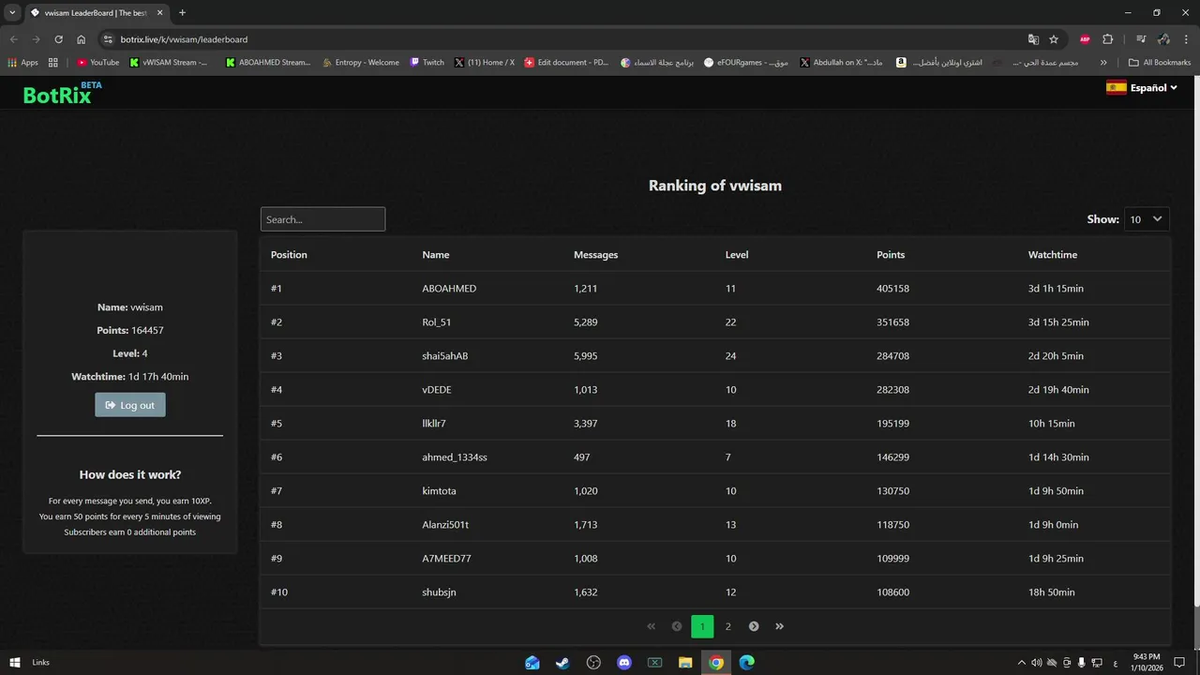Go back in browser history

[x=13, y=39]
